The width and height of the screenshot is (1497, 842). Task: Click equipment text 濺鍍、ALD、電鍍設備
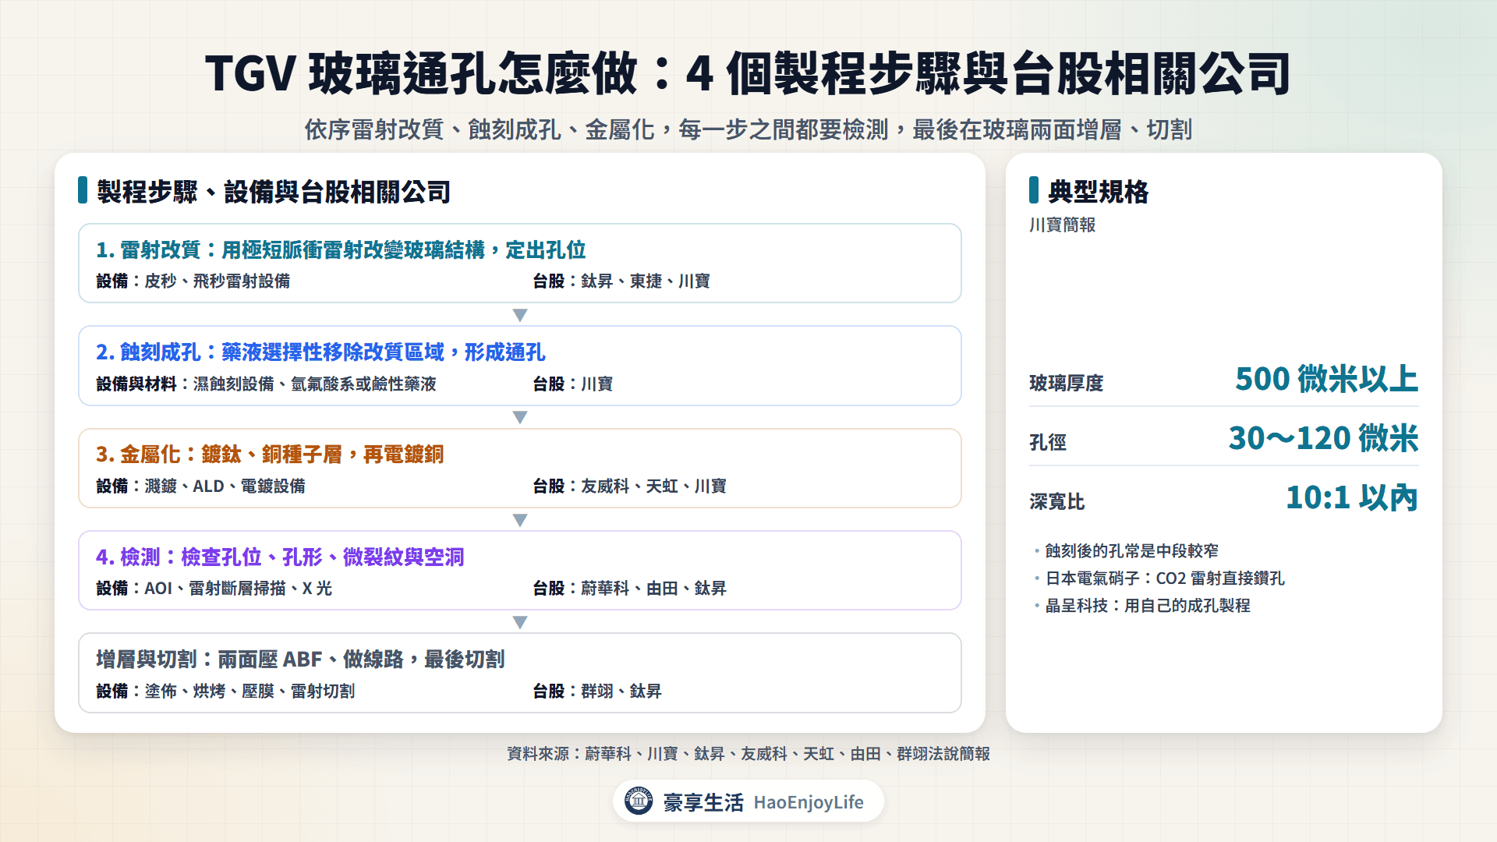(x=225, y=486)
